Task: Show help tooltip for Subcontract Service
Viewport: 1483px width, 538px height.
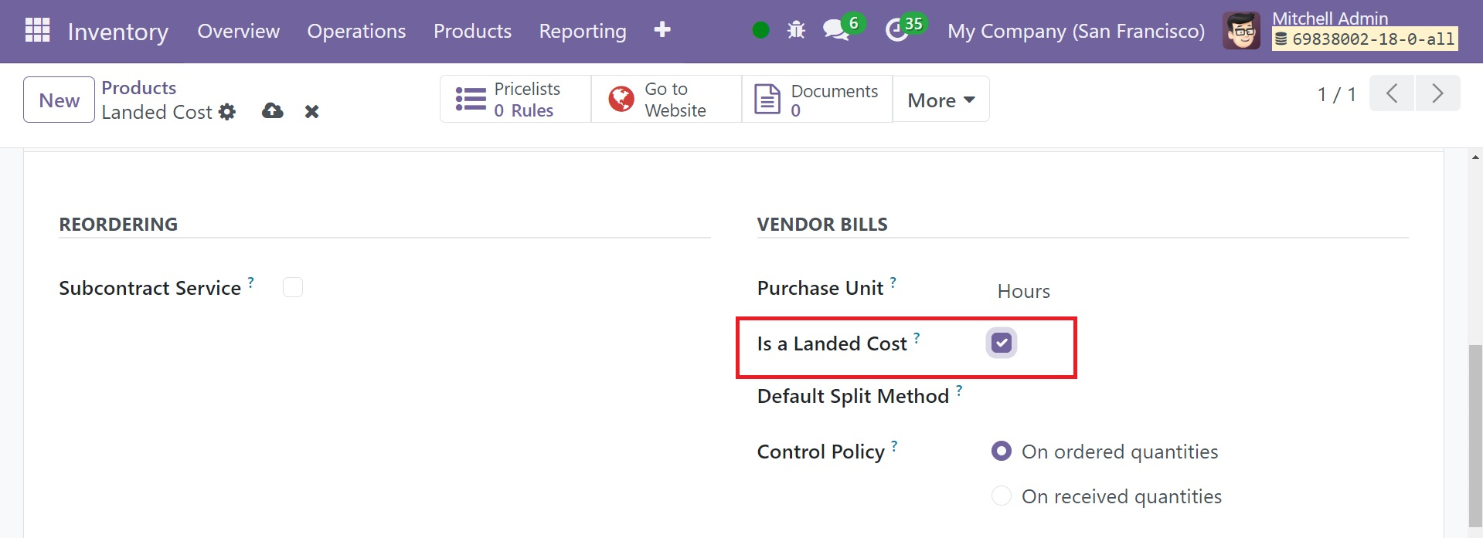Action: pyautogui.click(x=250, y=283)
